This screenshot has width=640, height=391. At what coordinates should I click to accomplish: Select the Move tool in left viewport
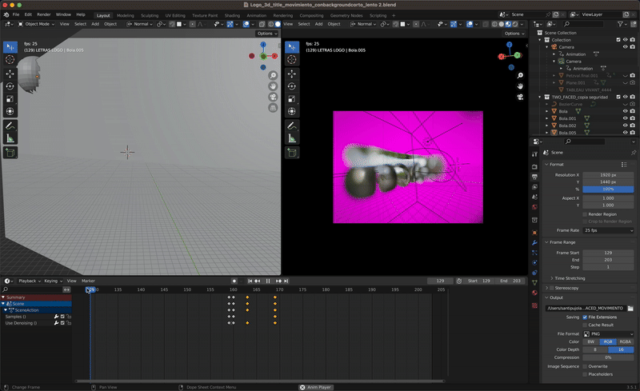10,73
